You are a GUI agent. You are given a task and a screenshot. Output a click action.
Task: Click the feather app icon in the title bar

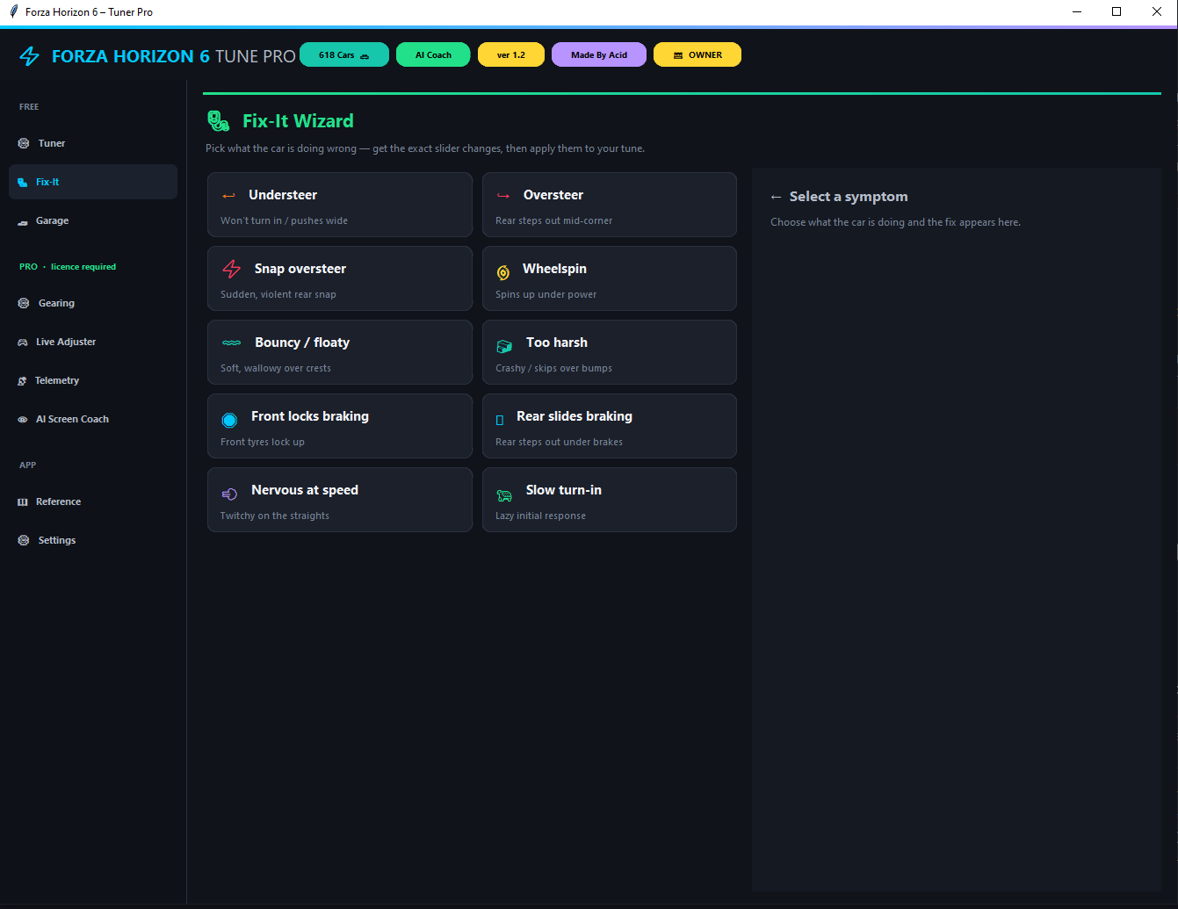click(x=13, y=12)
